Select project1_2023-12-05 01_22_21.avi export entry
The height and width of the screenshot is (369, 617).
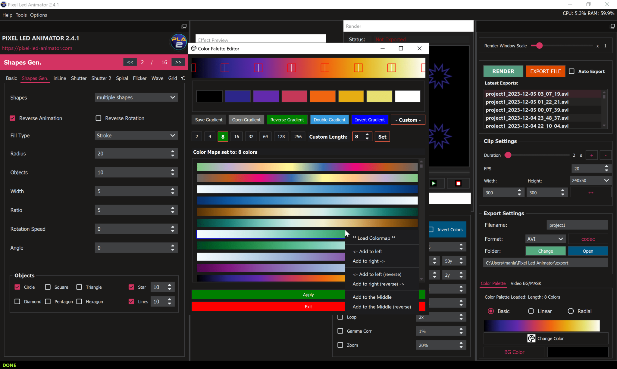(527, 102)
